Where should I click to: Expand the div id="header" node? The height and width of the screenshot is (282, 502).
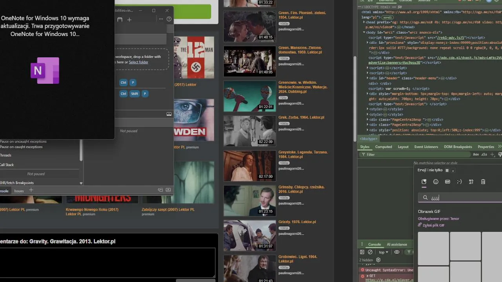point(367,78)
